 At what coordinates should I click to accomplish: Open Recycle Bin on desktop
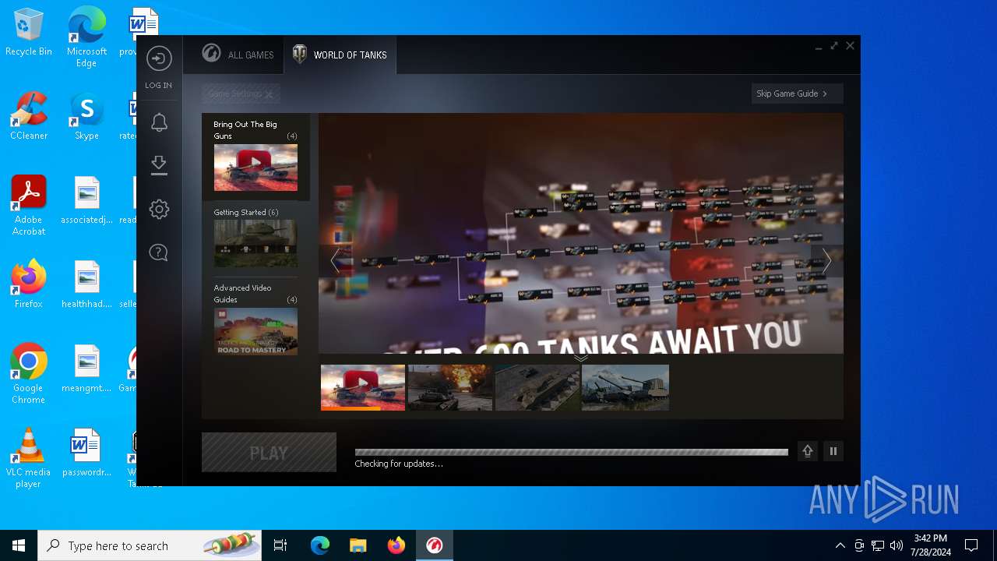(x=29, y=33)
